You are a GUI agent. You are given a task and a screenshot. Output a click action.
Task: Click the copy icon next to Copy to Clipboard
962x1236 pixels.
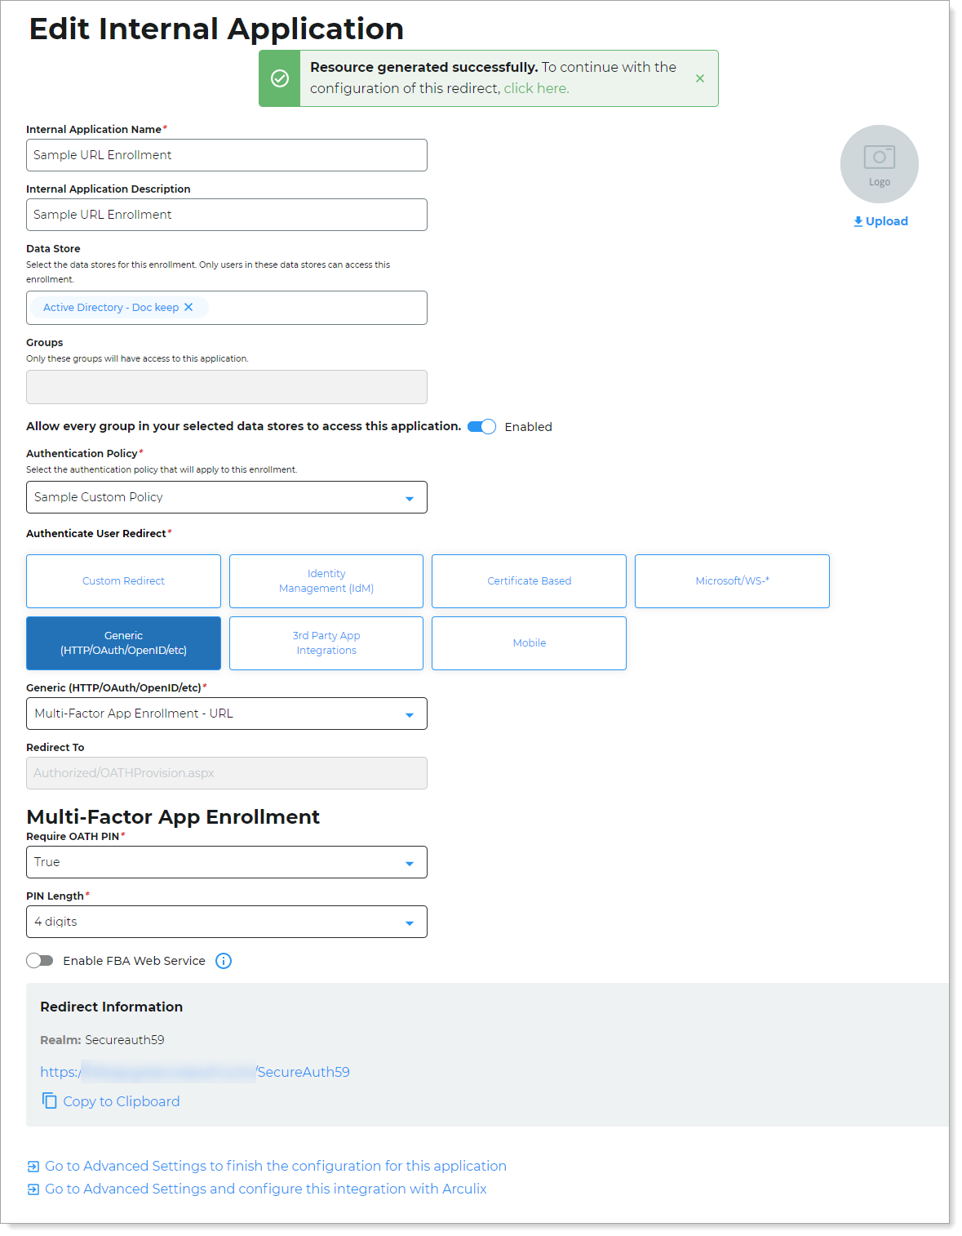coord(49,1100)
